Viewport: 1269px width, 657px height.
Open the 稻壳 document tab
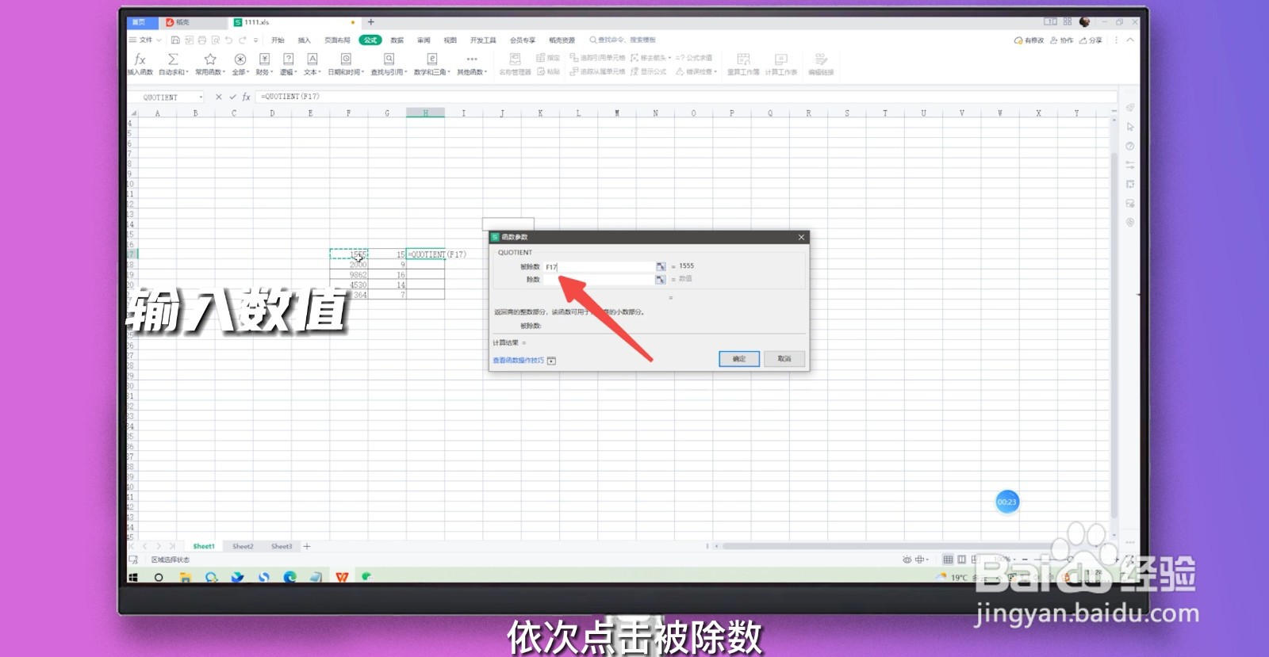pos(194,22)
